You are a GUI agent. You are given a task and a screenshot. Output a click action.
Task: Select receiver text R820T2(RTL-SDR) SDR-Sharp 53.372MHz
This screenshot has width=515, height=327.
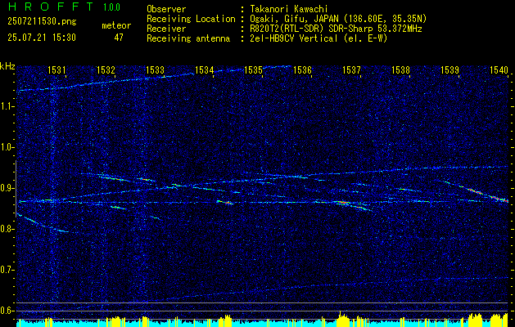coord(336,29)
